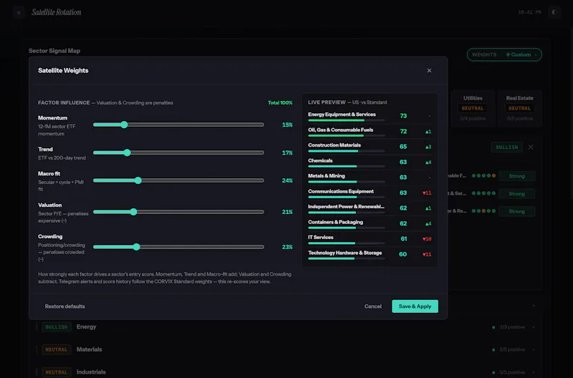573x378 pixels.
Task: Click the 10:41 PM clock
Action: point(529,12)
